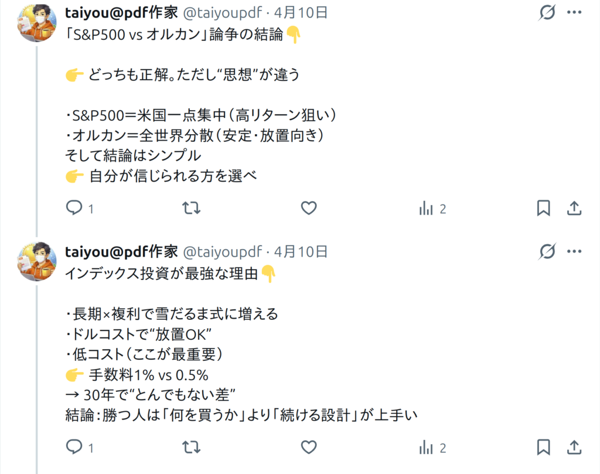
Task: Like the S&P500 vs オルカン post
Action: coord(309,208)
